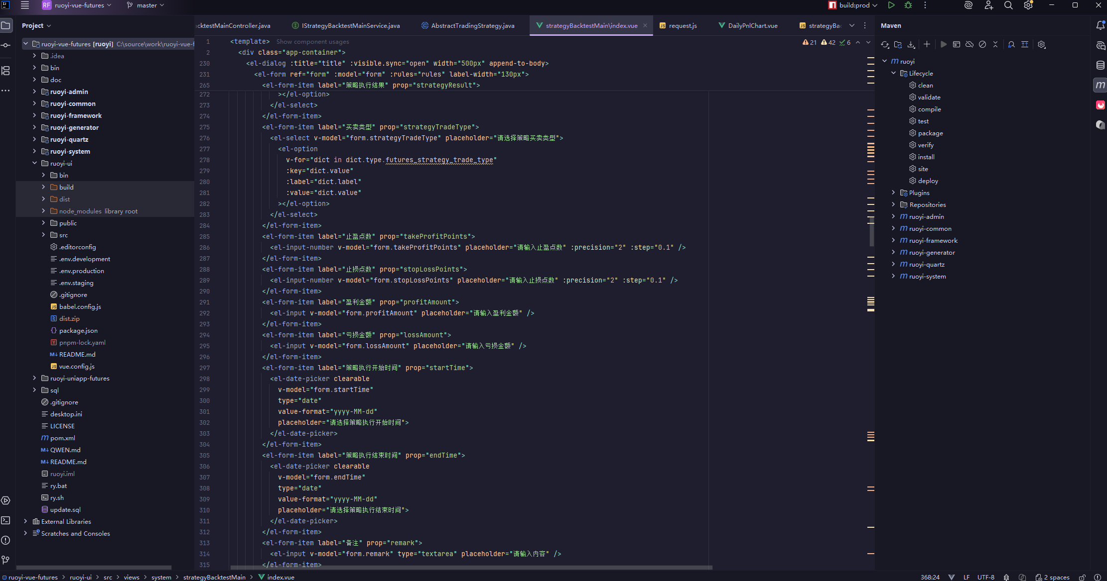Expand the ruoyi-admin folder in Project tree
This screenshot has width=1107, height=581.
[34, 92]
